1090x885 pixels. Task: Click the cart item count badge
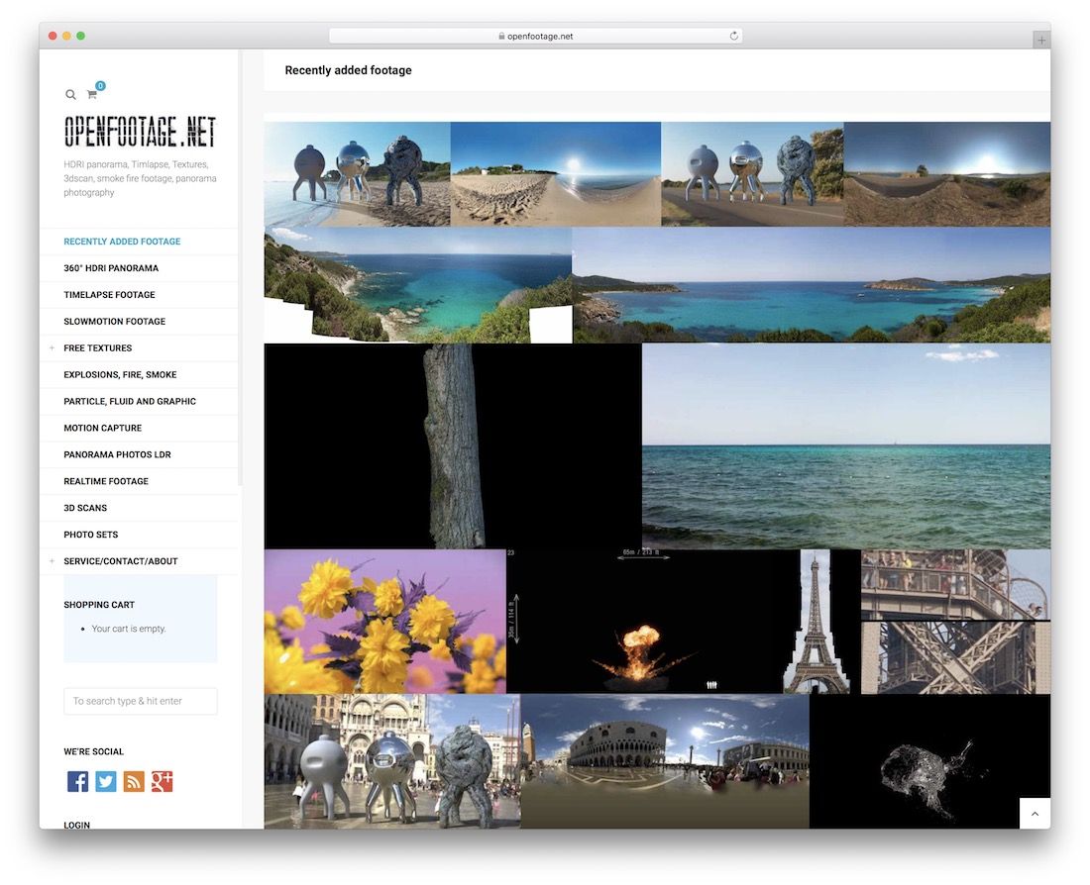(101, 86)
